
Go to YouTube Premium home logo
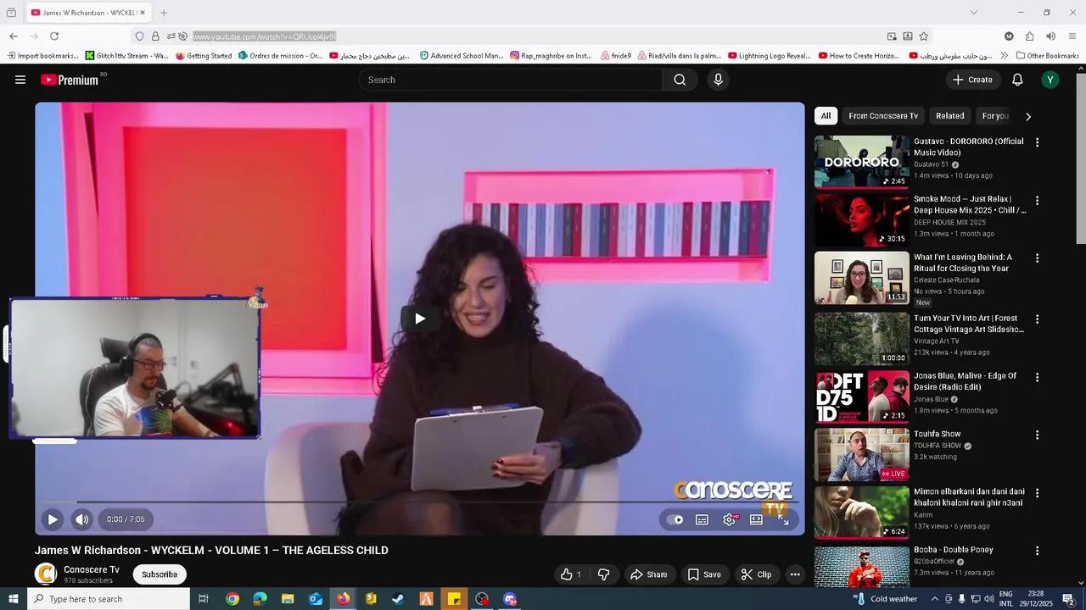click(x=71, y=80)
